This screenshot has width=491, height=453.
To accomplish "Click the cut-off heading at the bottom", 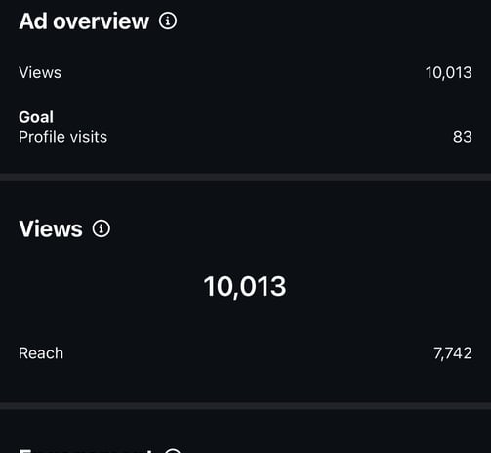I will (85, 450).
